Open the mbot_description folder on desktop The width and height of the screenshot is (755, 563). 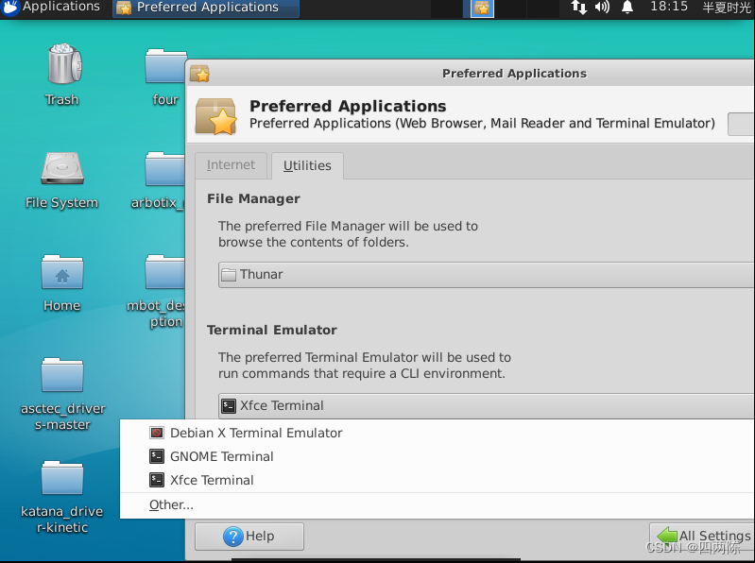point(164,272)
